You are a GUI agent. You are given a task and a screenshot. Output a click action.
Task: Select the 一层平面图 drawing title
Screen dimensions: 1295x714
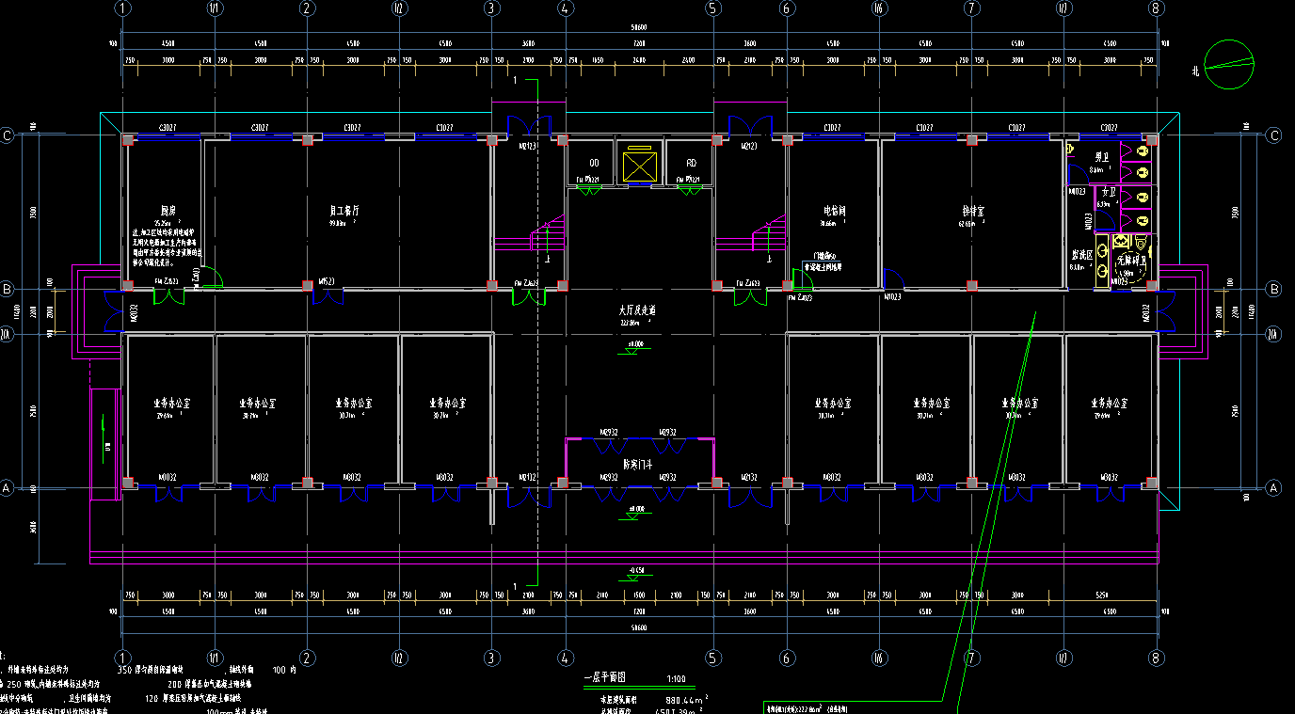tap(605, 676)
